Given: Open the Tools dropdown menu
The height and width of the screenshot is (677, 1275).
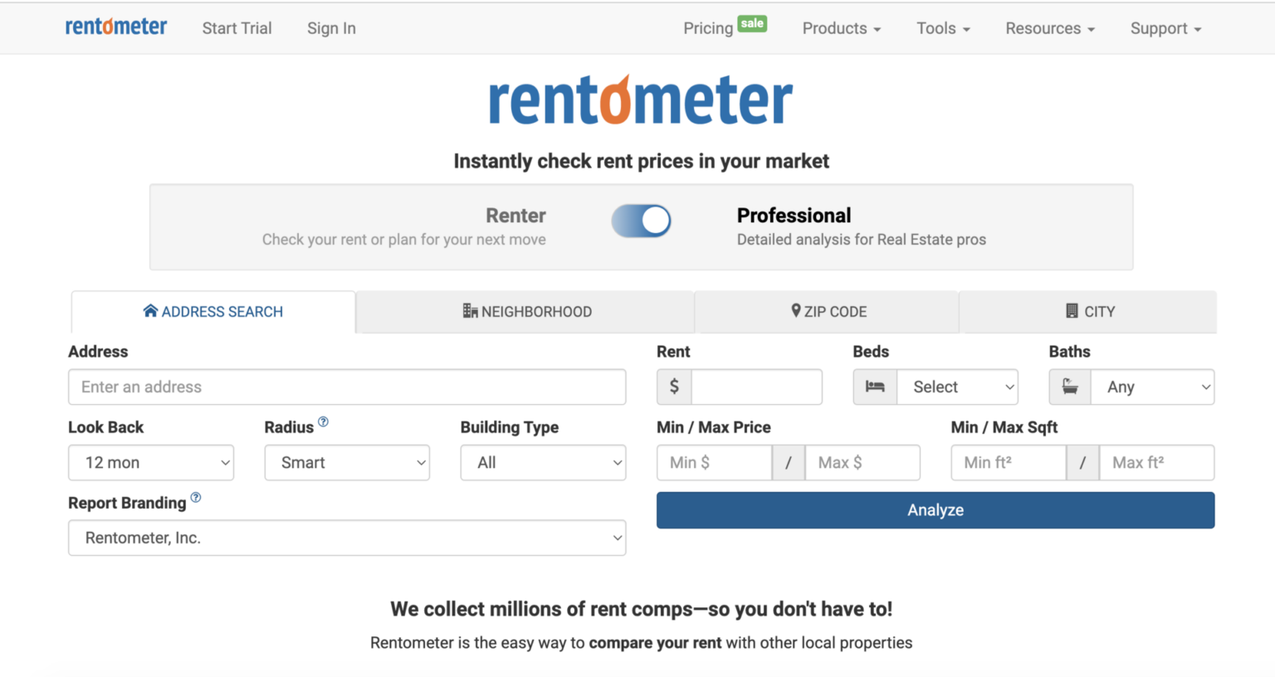Looking at the screenshot, I should pyautogui.click(x=942, y=27).
